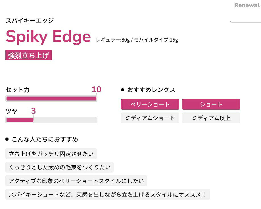The width and height of the screenshot is (261, 209).
Task: Select the ショート length tag
Action: (211, 104)
